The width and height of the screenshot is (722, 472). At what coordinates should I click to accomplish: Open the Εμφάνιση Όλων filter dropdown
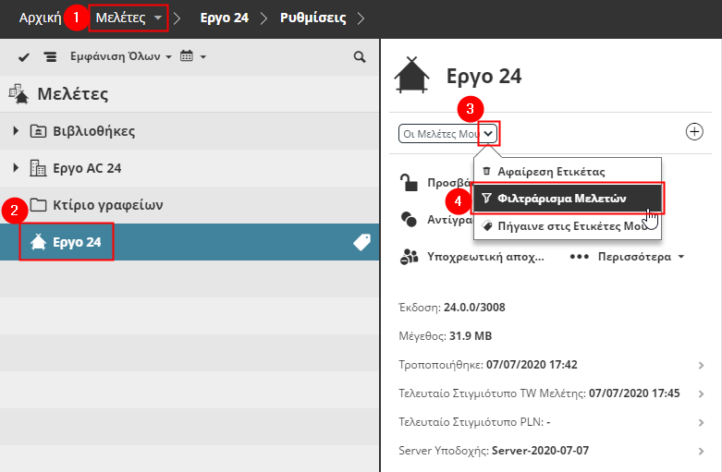120,56
